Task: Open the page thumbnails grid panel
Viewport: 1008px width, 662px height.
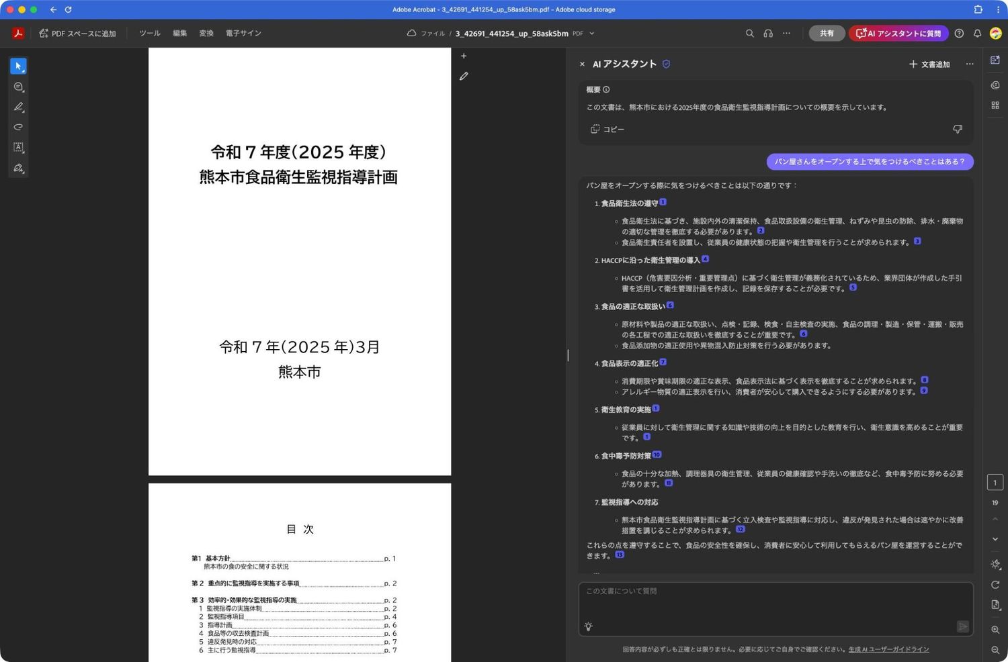Action: click(x=995, y=105)
